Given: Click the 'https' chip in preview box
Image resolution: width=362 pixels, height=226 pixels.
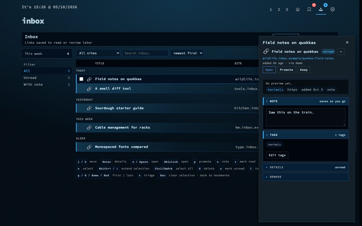Looking at the screenshot, I should point(292,90).
